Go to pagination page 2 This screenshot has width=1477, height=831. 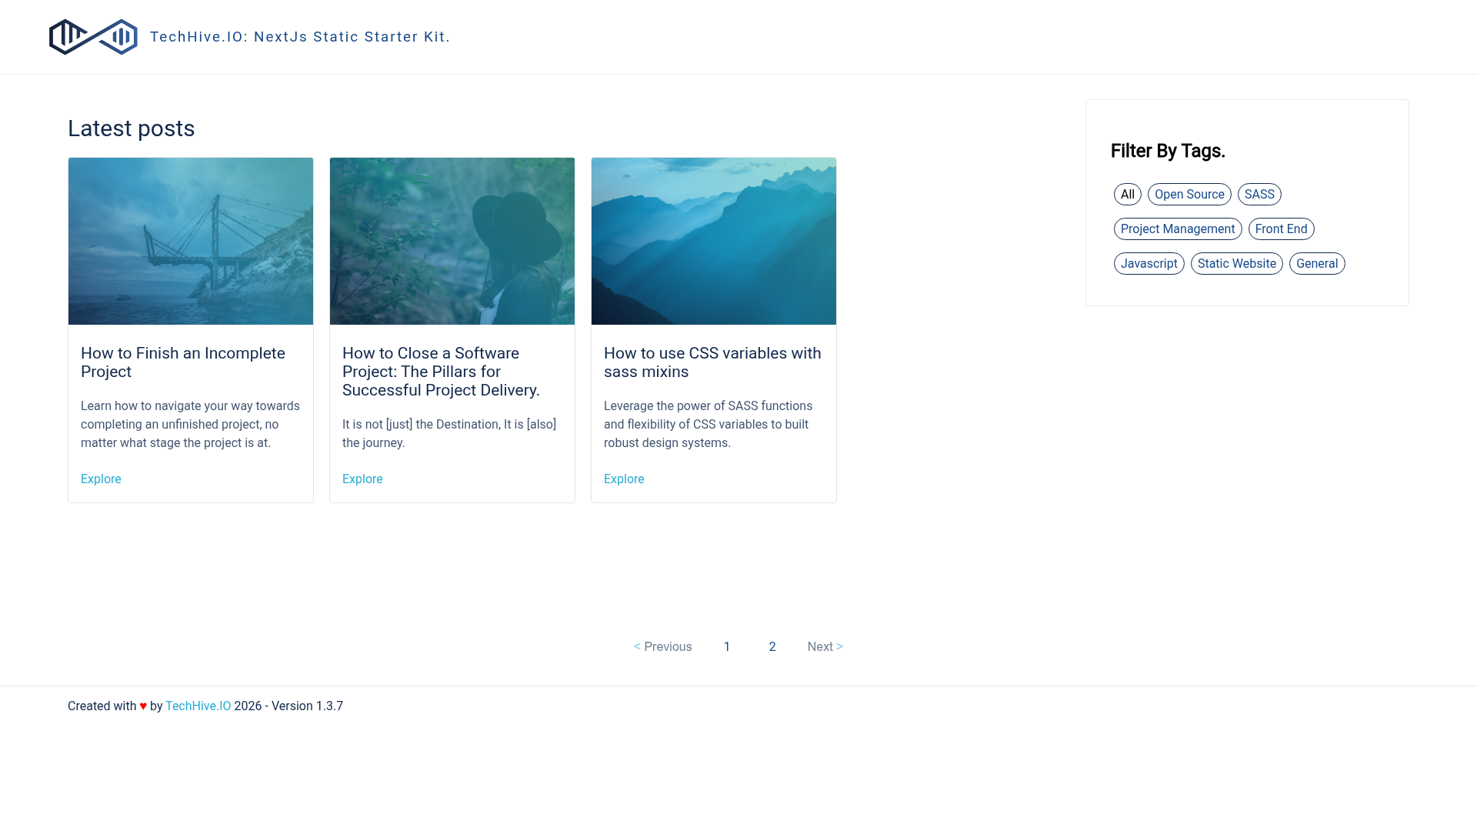pos(772,647)
